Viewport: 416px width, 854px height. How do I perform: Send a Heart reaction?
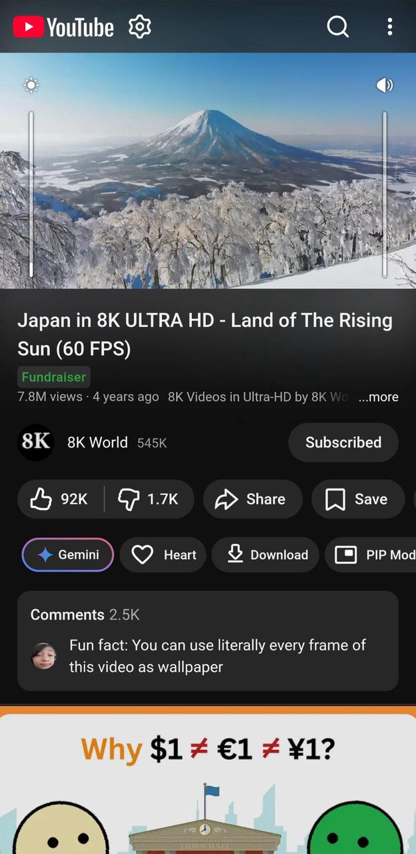[x=163, y=554]
